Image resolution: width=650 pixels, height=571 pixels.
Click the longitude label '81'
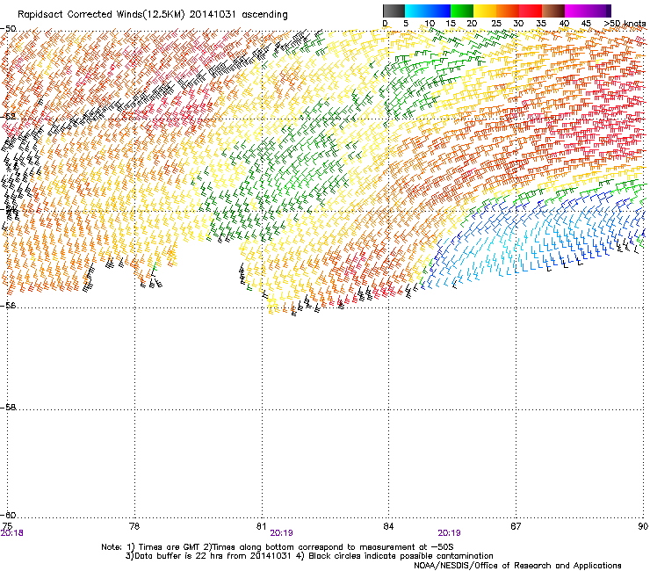point(261,526)
